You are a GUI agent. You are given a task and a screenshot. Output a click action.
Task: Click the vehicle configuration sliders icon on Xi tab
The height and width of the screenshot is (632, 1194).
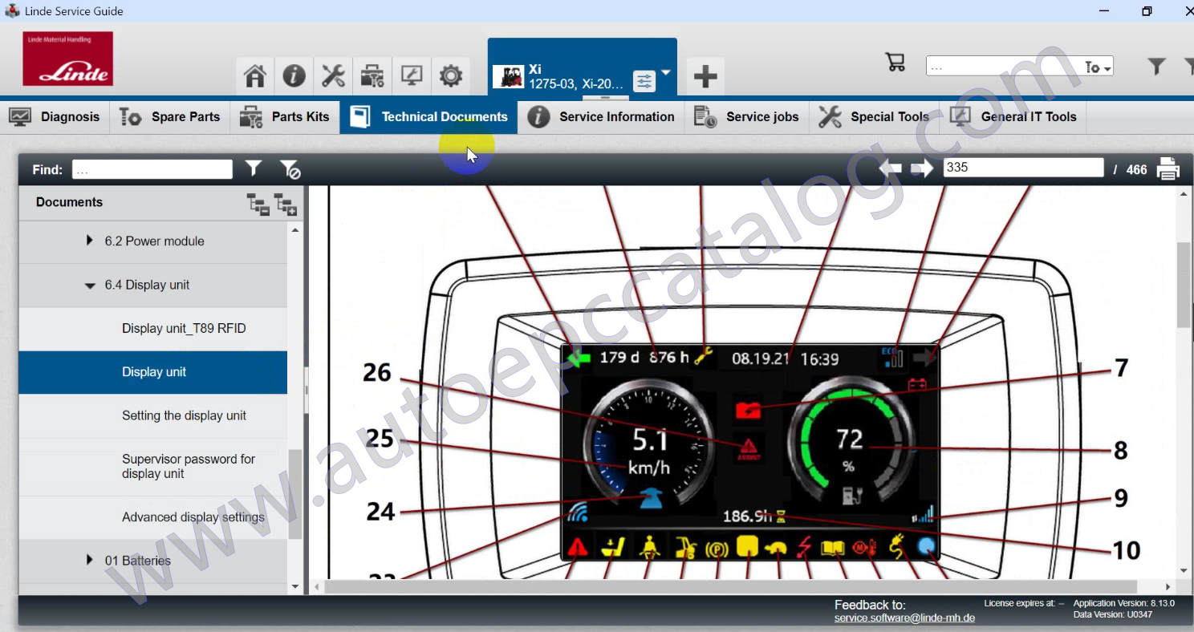click(x=644, y=81)
